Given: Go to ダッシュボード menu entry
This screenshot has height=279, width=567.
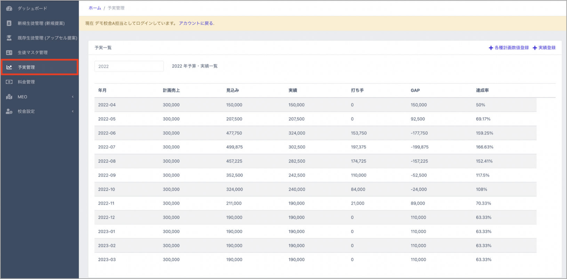Looking at the screenshot, I should tap(32, 8).
